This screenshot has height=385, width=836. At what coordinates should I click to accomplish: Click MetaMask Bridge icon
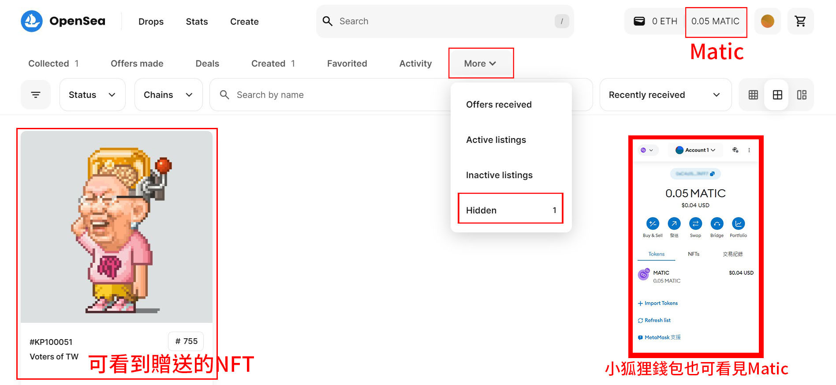click(x=717, y=224)
